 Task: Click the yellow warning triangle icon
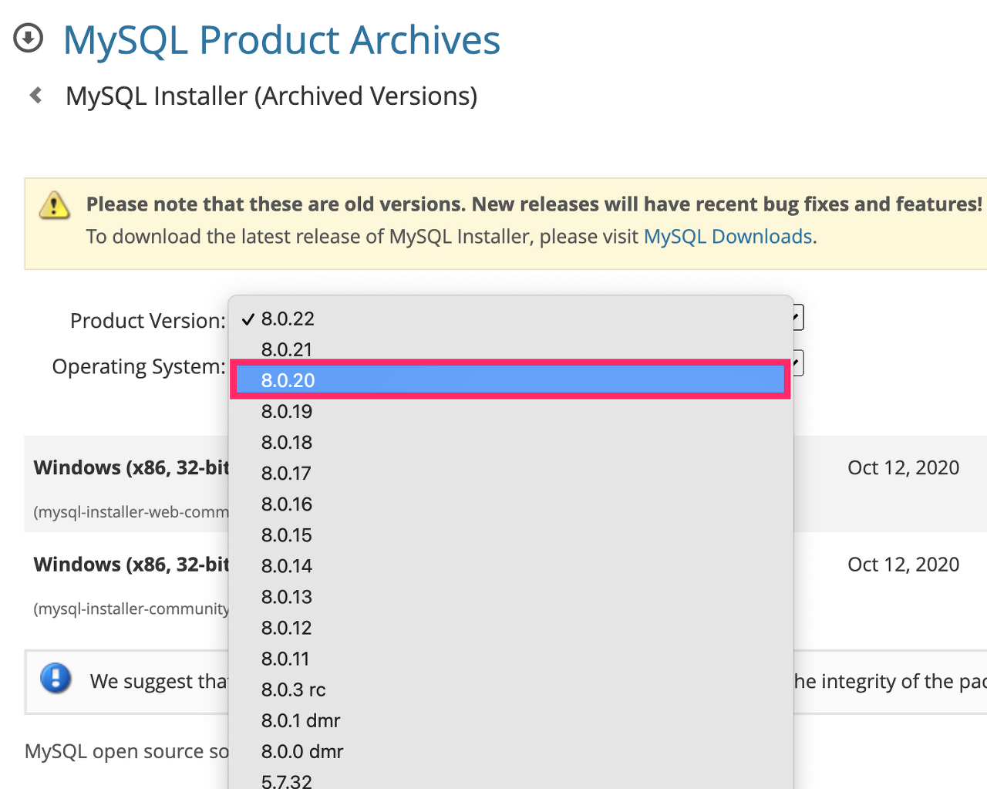(54, 205)
